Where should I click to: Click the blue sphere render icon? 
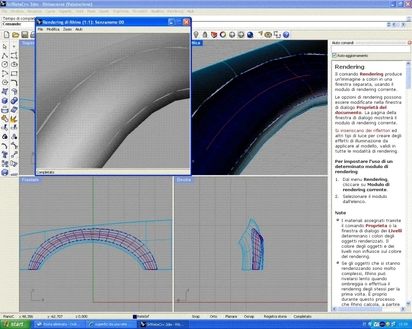(250, 34)
